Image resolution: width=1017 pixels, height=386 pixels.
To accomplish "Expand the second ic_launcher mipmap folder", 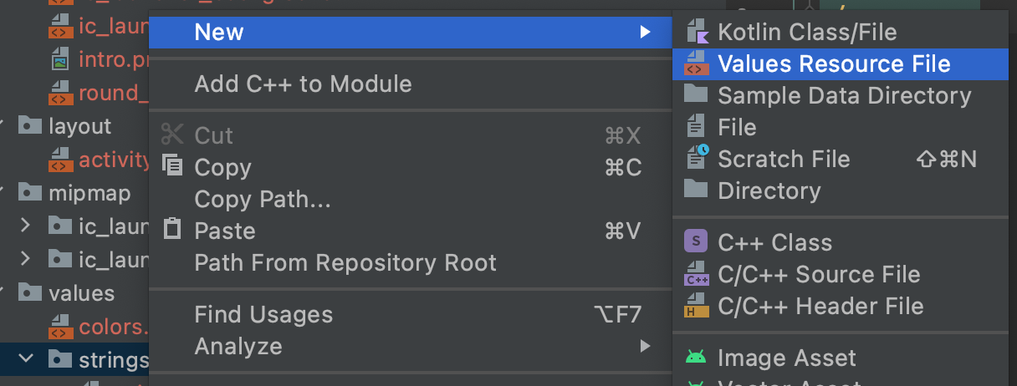I will coord(25,258).
